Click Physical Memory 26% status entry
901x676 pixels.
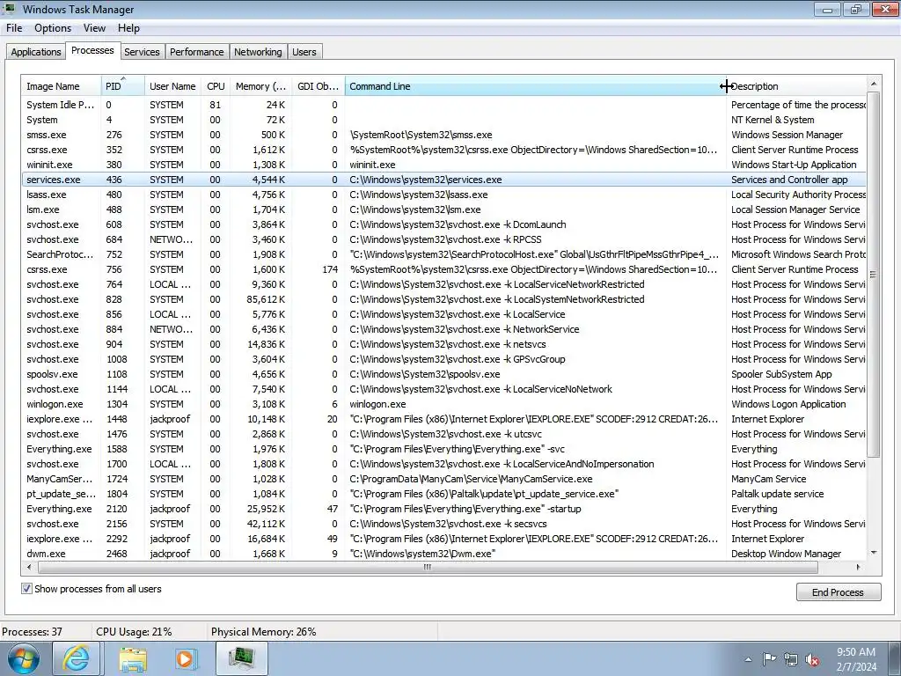coord(263,632)
